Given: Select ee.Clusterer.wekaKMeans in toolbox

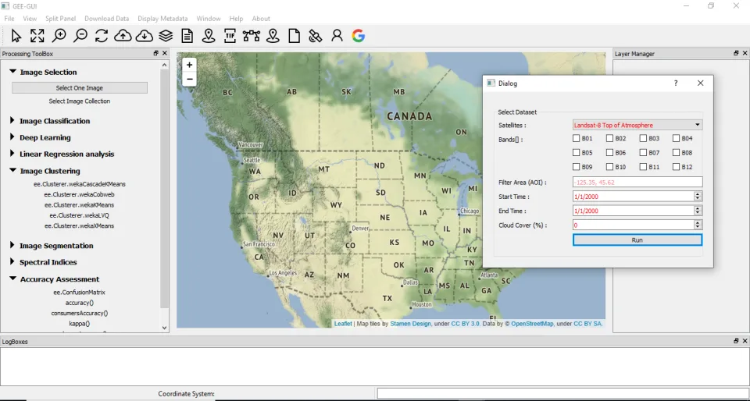Looking at the screenshot, I should tap(80, 205).
